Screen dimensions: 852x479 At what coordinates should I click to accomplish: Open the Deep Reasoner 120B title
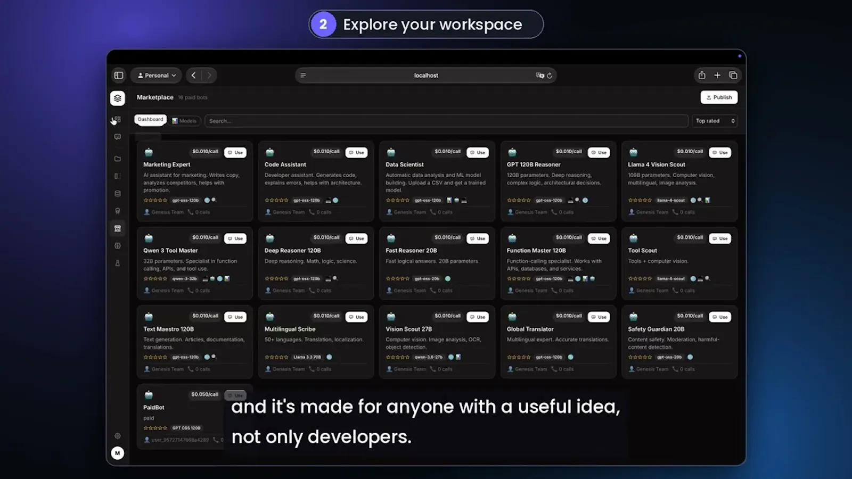tap(293, 251)
